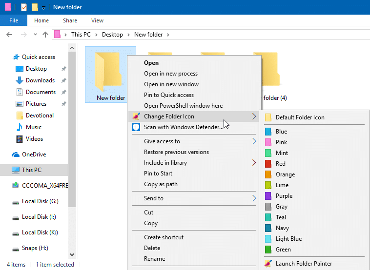The height and width of the screenshot is (270, 370).
Task: Pick the Pink folder icon color
Action: pyautogui.click(x=314, y=142)
